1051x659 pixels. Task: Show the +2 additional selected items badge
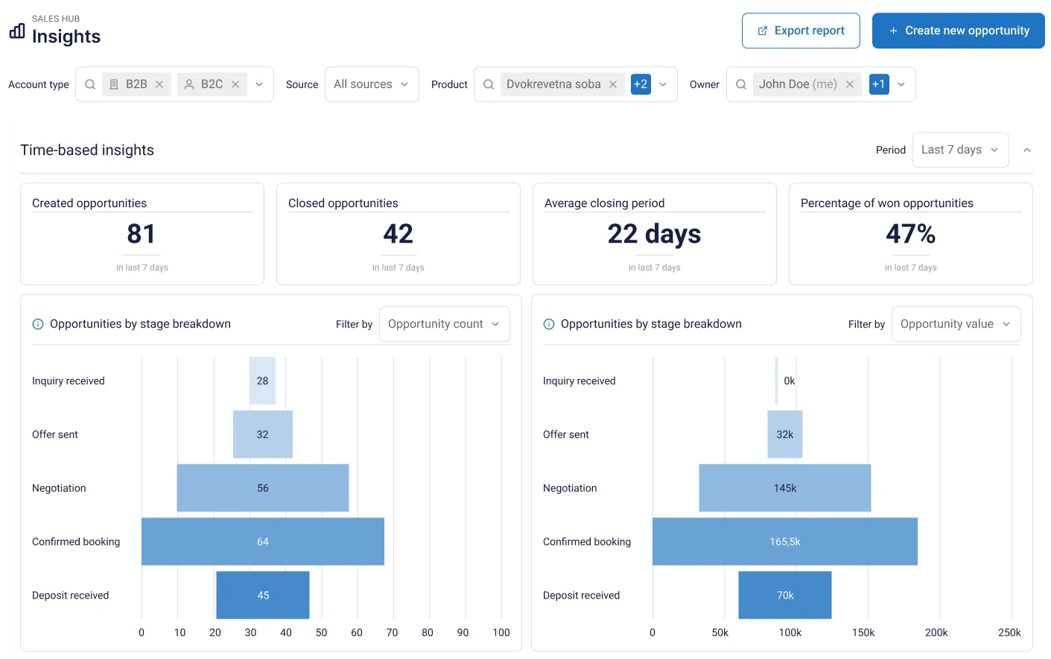[641, 84]
